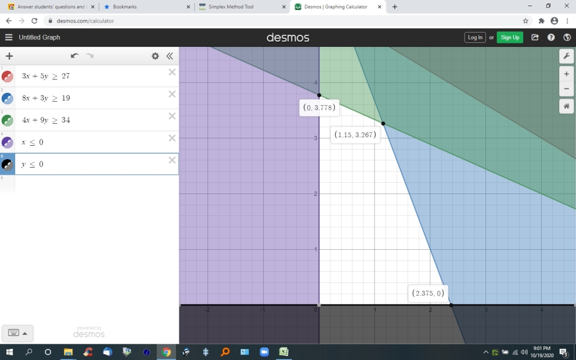This screenshot has height=360, width=576.
Task: Open the taskbar volume control
Action: coord(524,352)
